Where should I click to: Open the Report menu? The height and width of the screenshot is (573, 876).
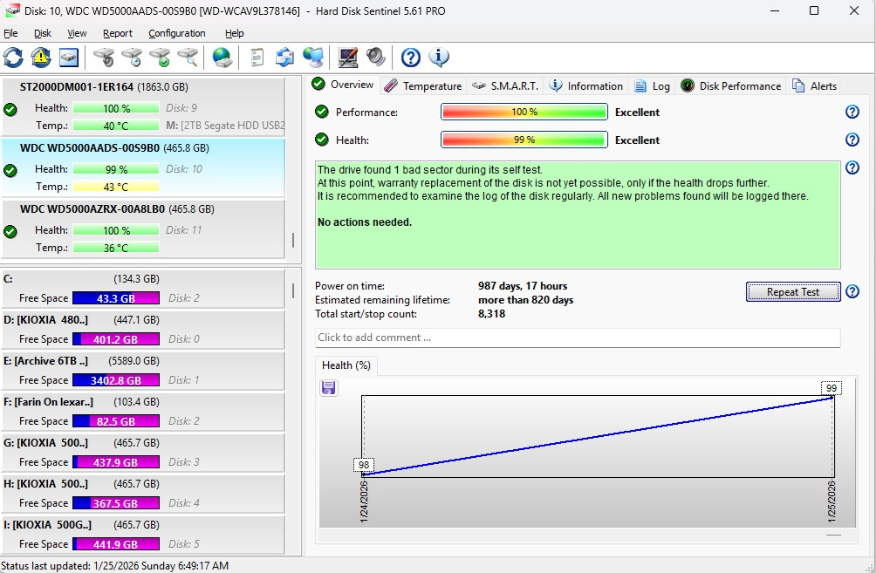[118, 33]
